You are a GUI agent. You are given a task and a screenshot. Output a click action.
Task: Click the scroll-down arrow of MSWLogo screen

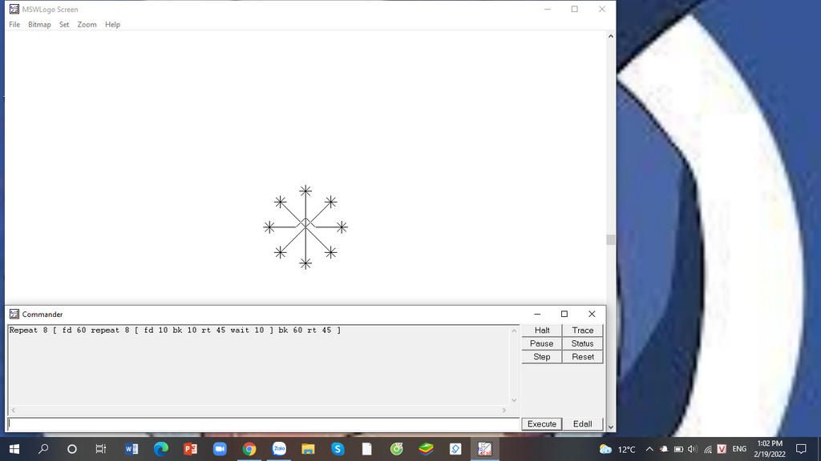(x=610, y=427)
